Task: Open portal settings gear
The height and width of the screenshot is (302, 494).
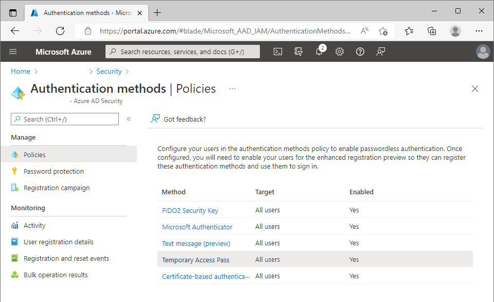Action: click(339, 52)
